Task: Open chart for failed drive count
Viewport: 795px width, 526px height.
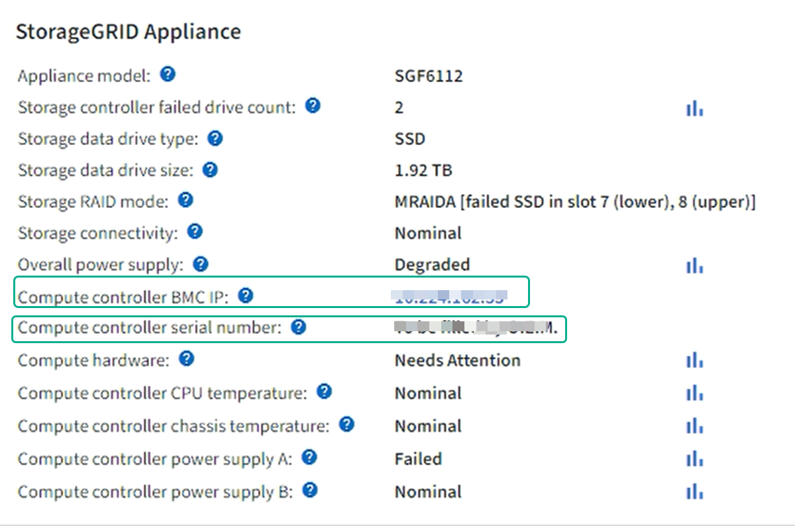Action: coord(694,109)
